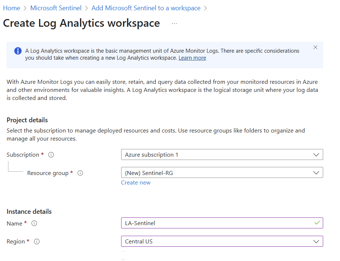Open the Resource group dropdown

[222, 173]
